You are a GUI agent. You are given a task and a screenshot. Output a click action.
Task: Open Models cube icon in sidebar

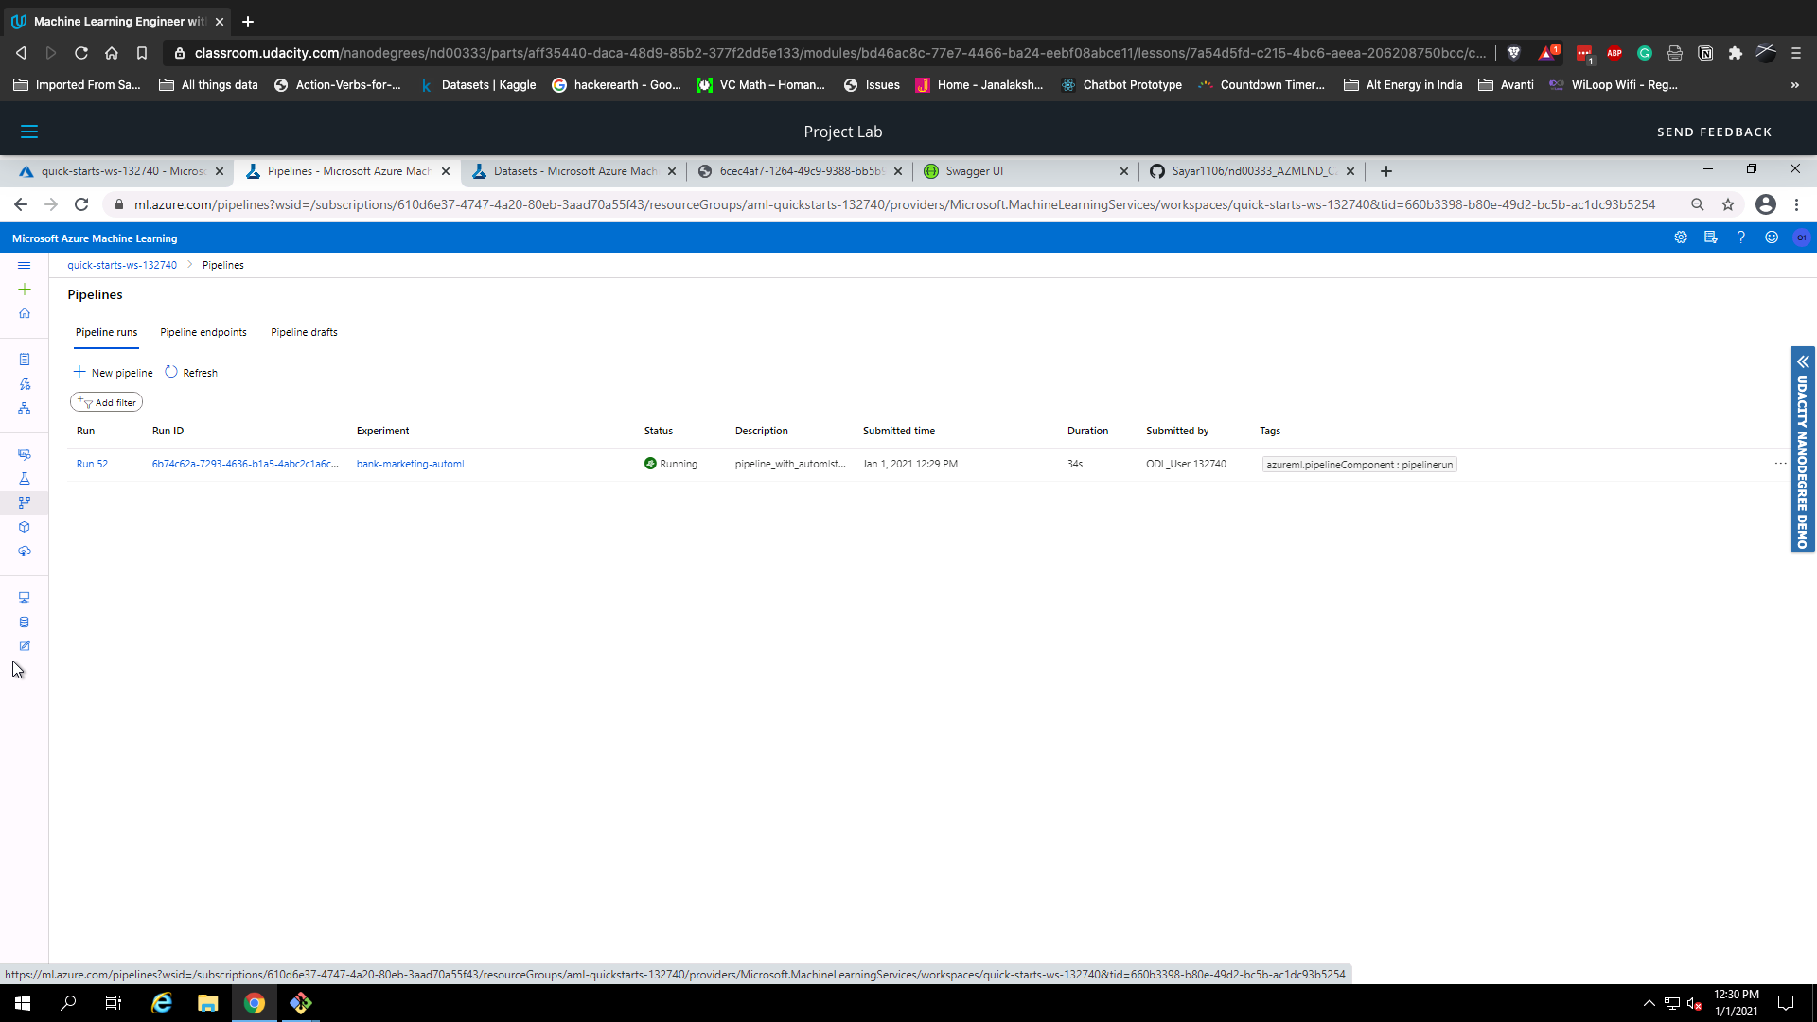pyautogui.click(x=25, y=527)
